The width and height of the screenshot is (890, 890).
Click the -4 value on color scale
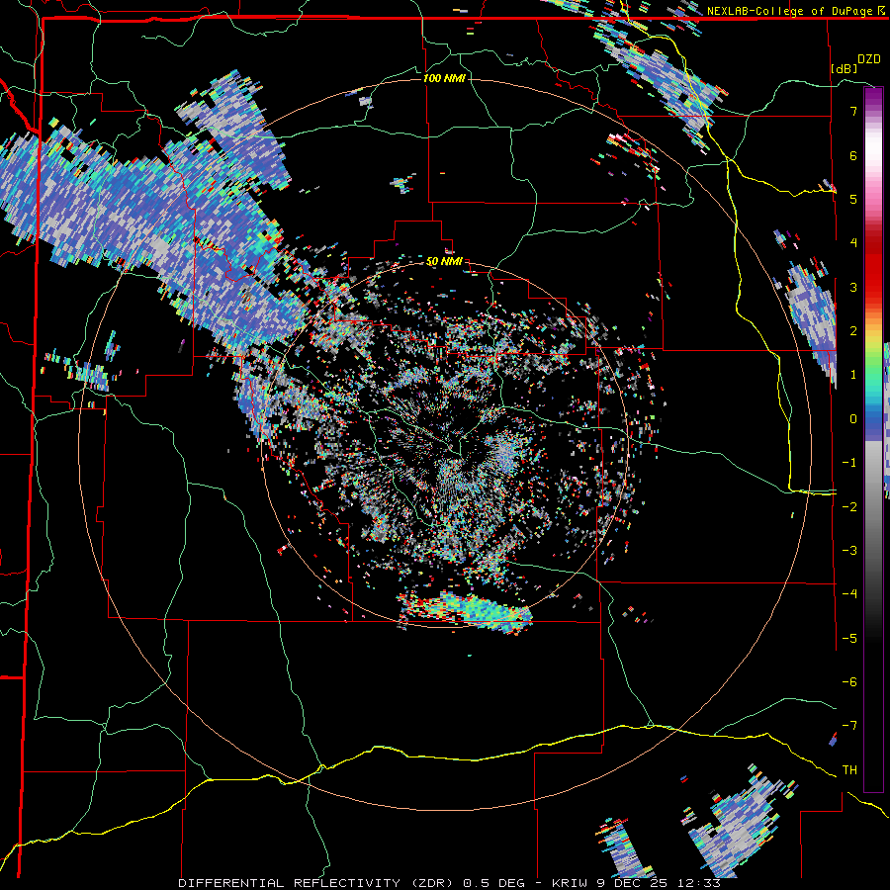[x=849, y=594]
